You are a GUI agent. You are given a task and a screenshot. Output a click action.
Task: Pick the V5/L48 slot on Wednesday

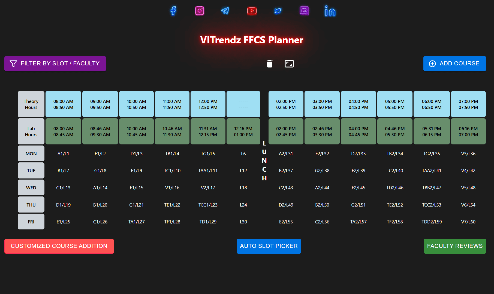(x=468, y=188)
